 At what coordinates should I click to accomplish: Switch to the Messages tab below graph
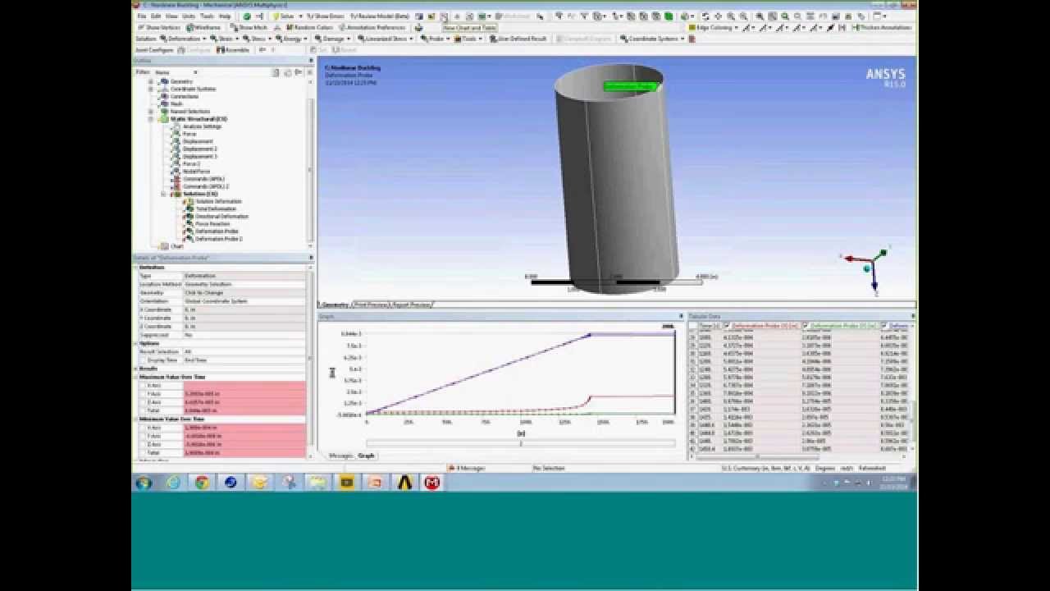[340, 456]
